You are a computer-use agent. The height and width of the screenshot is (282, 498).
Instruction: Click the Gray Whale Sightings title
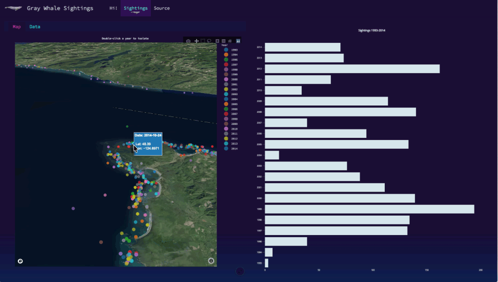[x=60, y=8]
